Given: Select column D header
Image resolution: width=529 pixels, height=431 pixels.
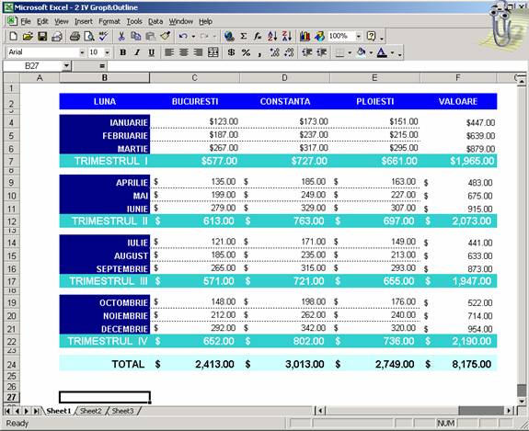Looking at the screenshot, I should tap(284, 78).
